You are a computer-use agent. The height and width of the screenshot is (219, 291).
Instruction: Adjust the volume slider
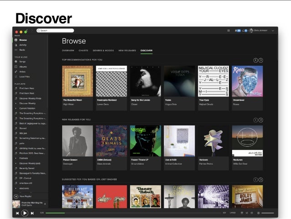coord(268,213)
